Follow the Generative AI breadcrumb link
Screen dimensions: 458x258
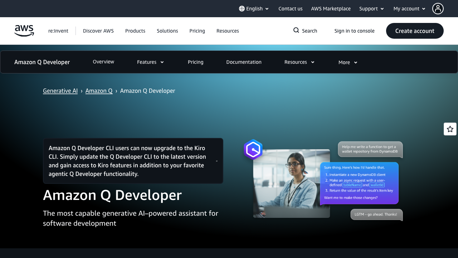[x=60, y=91]
